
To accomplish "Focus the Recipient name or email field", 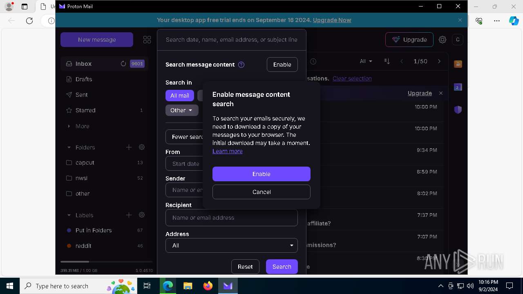I will (232, 218).
